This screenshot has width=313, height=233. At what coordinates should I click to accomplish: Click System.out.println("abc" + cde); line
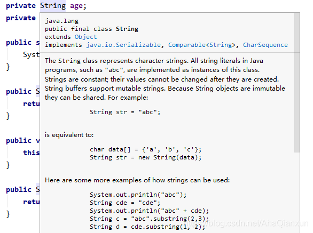150,211
